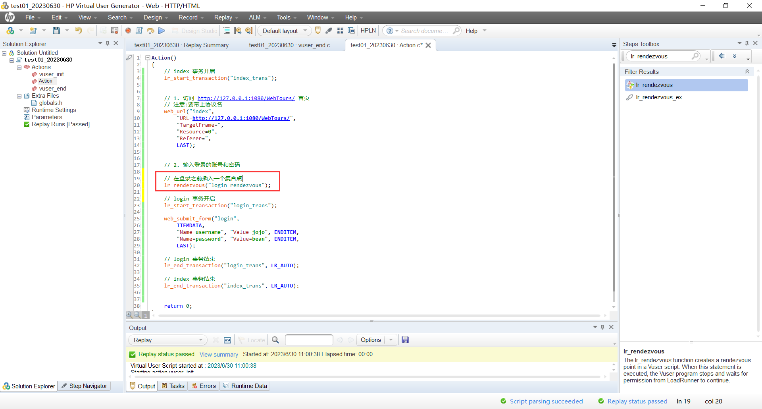The height and width of the screenshot is (409, 762).
Task: Zoom in the code editor
Action: click(x=129, y=315)
